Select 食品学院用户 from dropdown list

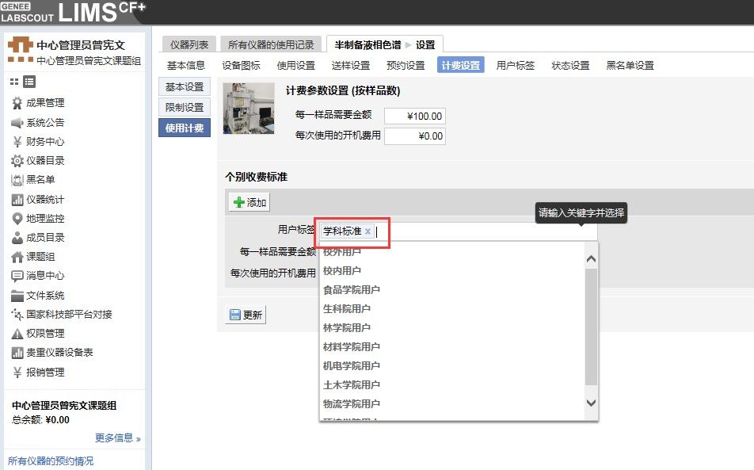[352, 290]
